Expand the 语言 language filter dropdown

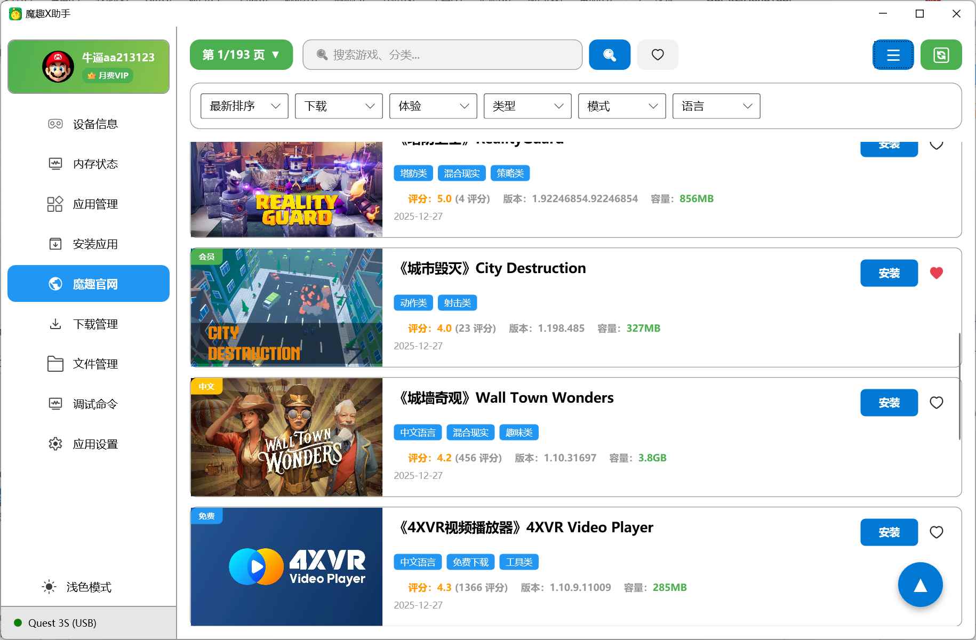click(x=716, y=106)
